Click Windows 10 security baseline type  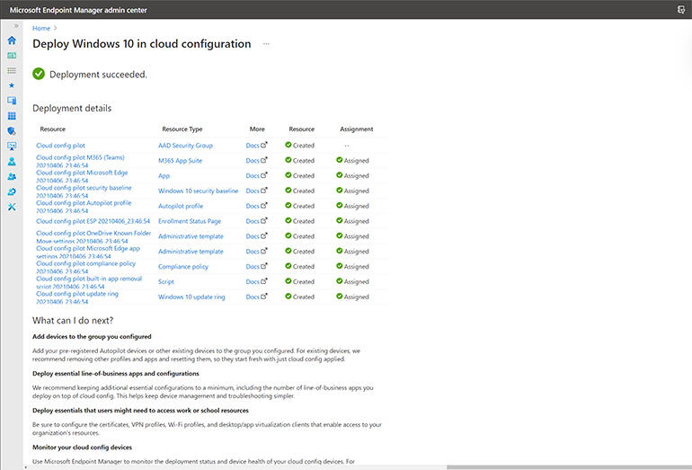point(198,191)
